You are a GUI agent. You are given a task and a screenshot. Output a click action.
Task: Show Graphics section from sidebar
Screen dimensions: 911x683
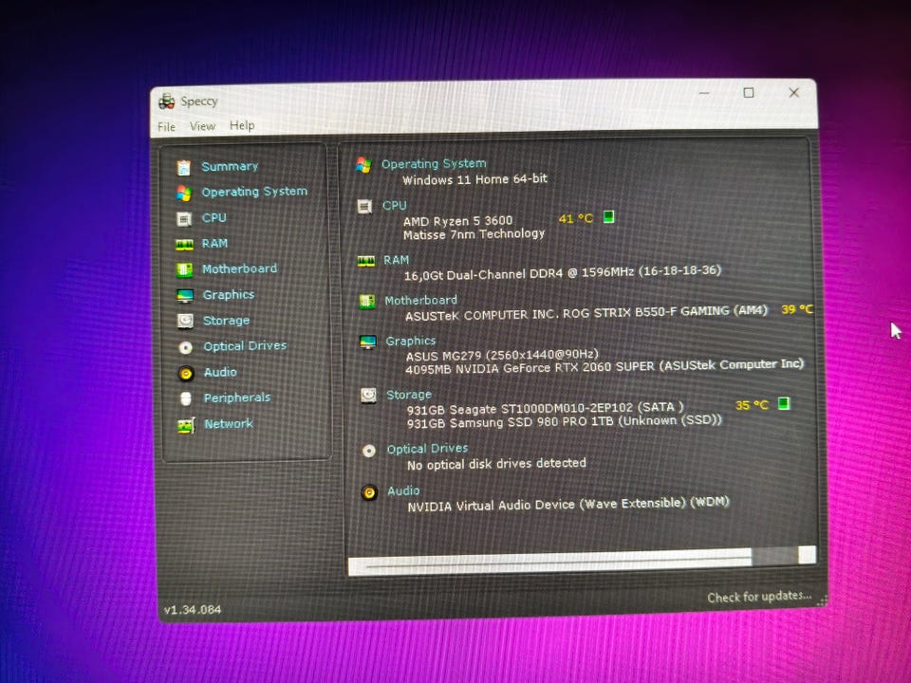(229, 294)
